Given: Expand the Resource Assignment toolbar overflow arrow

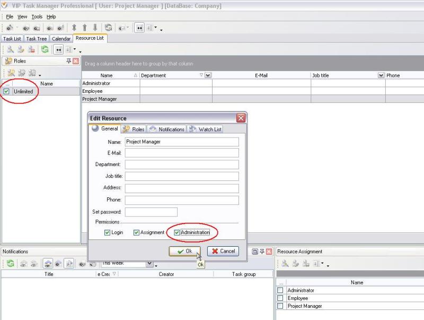Looking at the screenshot, I should click(328, 266).
